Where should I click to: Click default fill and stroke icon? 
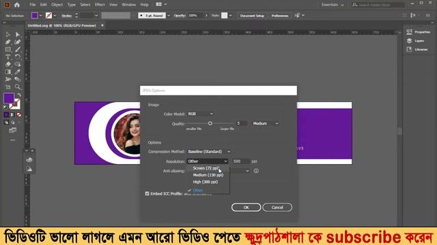pos(5,107)
